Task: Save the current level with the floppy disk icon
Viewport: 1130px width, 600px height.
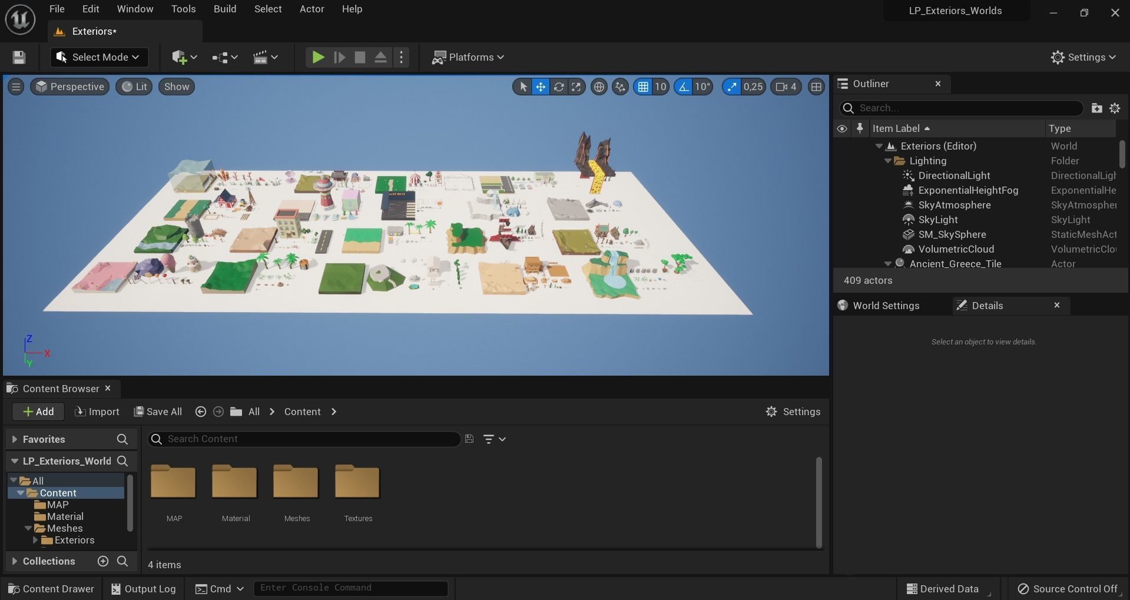Action: pos(19,57)
